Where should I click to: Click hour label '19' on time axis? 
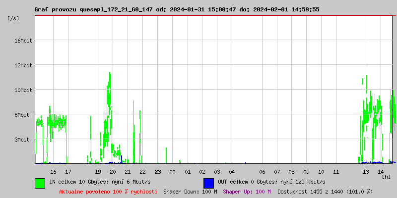(98, 172)
